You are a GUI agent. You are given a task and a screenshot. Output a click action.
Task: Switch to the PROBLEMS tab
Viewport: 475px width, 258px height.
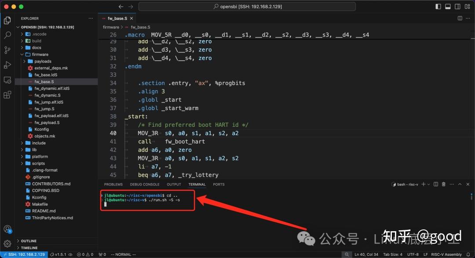click(x=113, y=184)
